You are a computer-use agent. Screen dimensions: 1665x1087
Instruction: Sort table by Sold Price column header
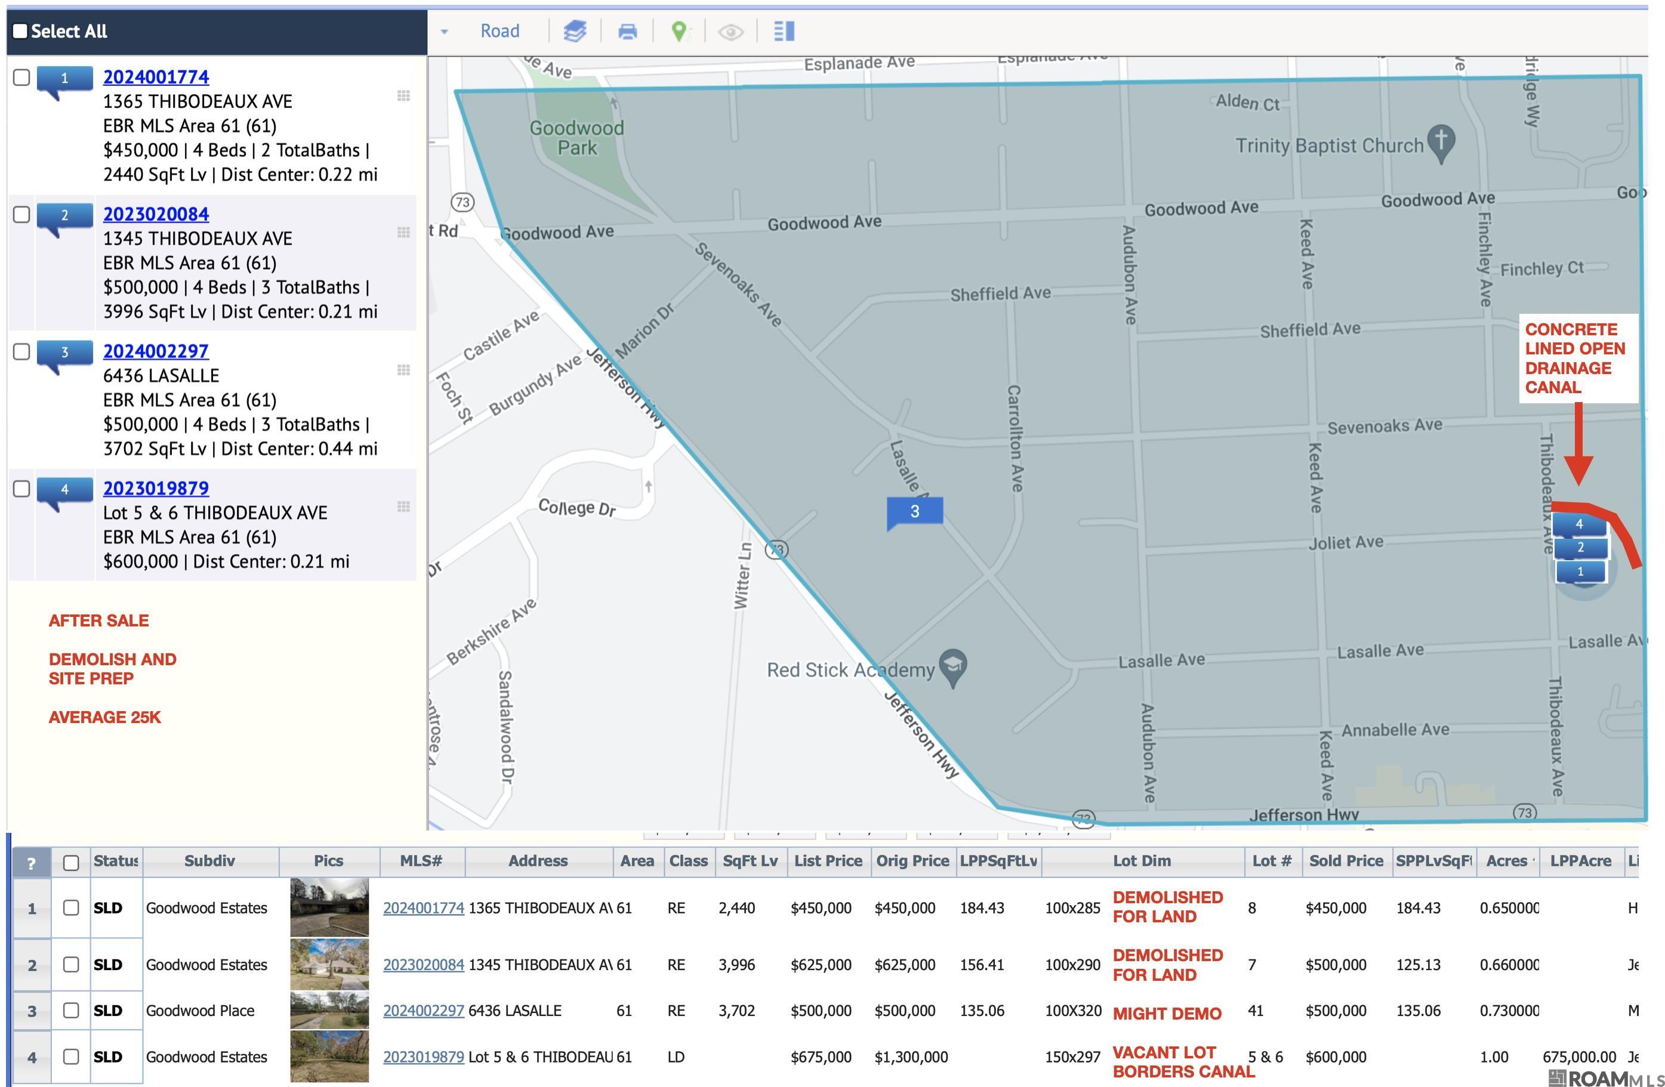click(1345, 861)
